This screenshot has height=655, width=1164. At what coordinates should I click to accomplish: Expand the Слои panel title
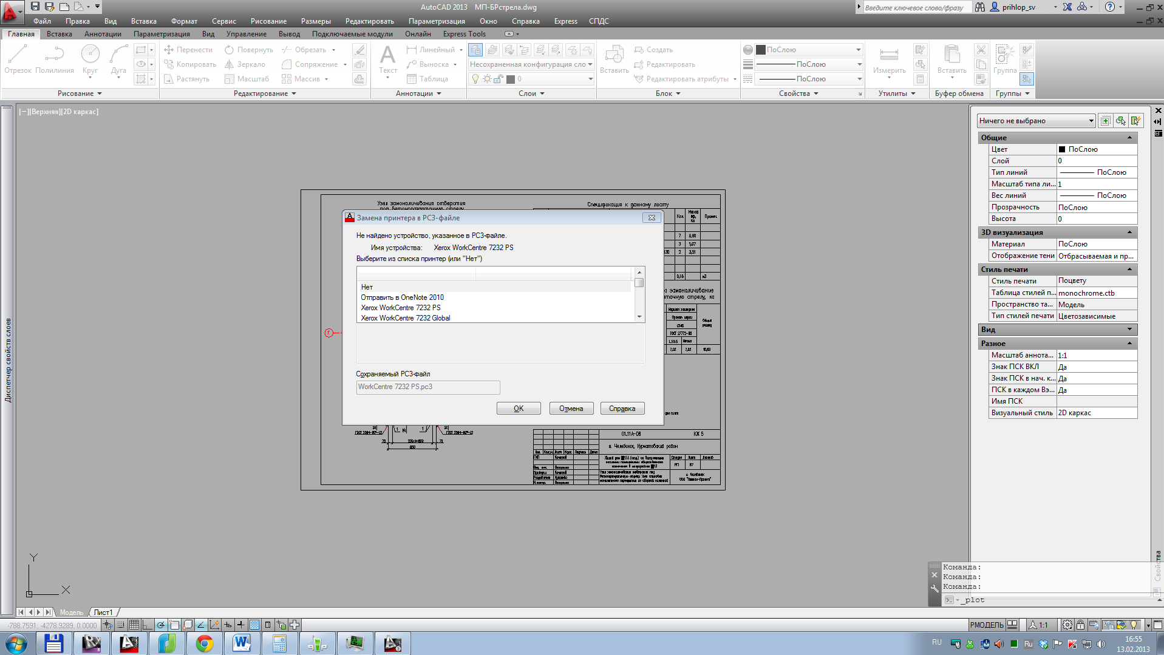[x=531, y=93]
